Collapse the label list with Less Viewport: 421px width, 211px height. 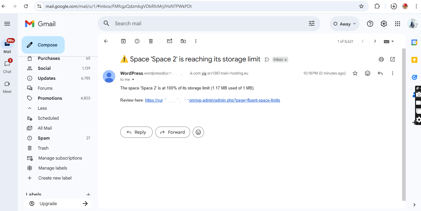point(42,108)
